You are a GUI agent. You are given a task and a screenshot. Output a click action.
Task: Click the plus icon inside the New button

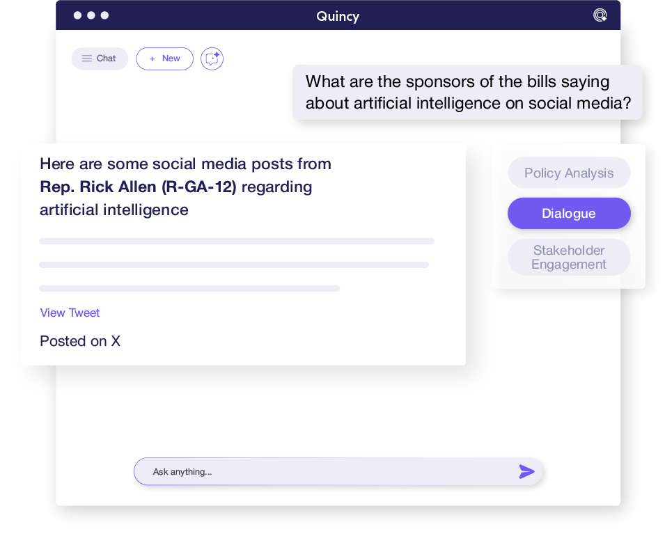coord(151,58)
